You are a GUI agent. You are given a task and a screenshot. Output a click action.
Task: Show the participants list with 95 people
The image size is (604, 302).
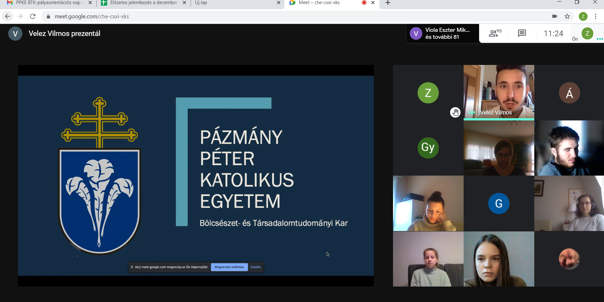pyautogui.click(x=495, y=33)
